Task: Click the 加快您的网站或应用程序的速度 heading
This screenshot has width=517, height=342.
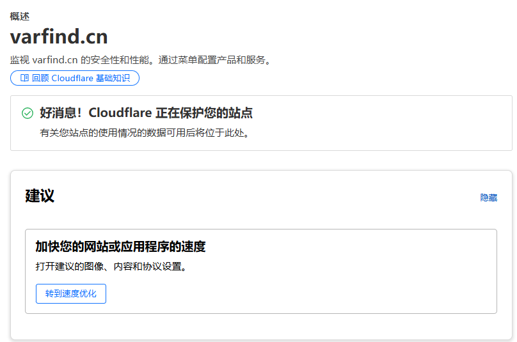Action: [120, 247]
